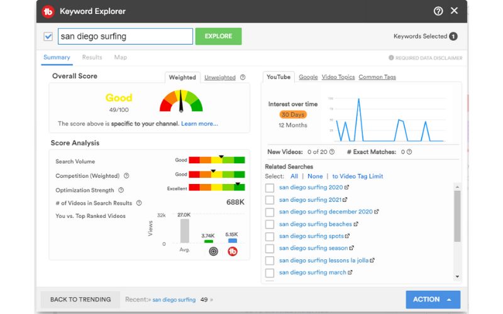
Task: Click help icon next to # Exact Matches
Action: 409,152
